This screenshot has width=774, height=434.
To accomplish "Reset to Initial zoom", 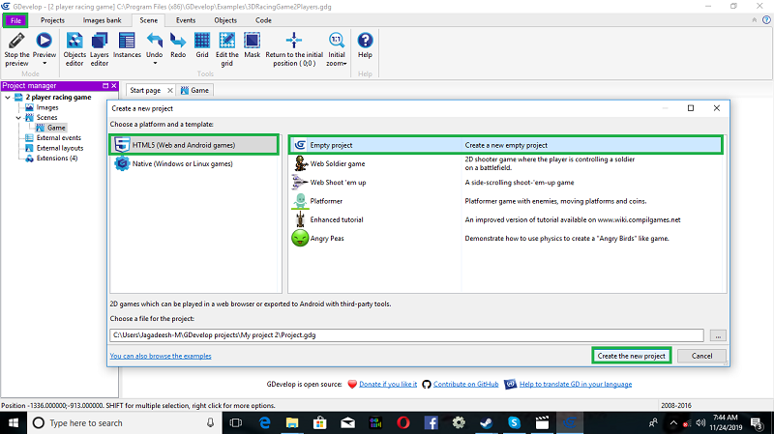I will click(x=336, y=49).
